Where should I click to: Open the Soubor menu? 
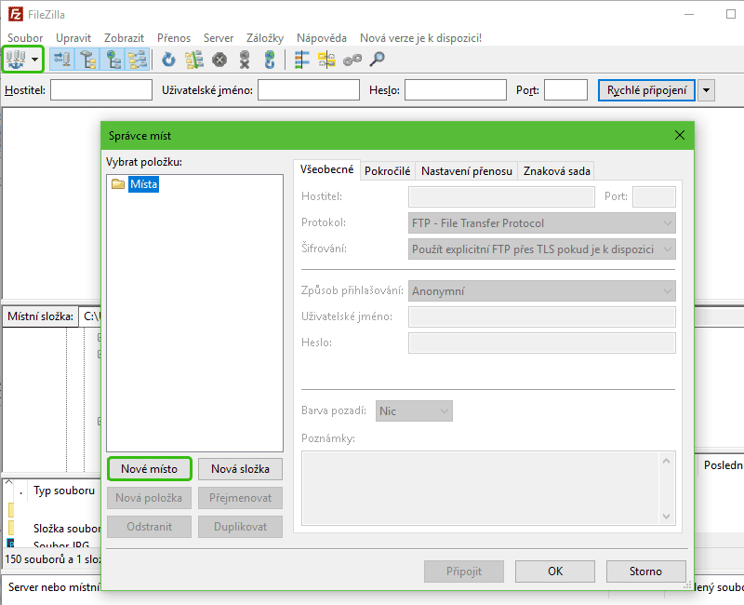point(25,38)
